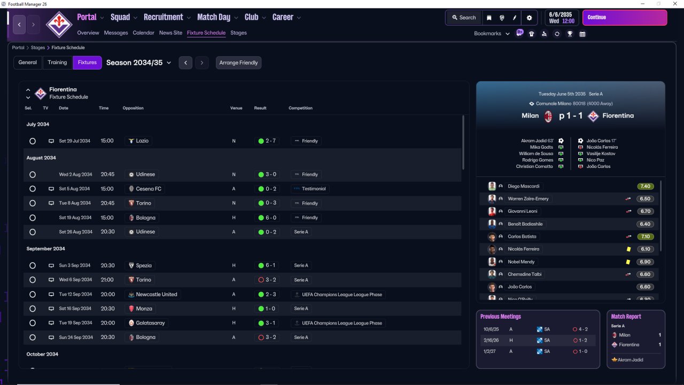Select the Bologna 19 Aug fixture radio button
The width and height of the screenshot is (684, 385).
(x=33, y=218)
